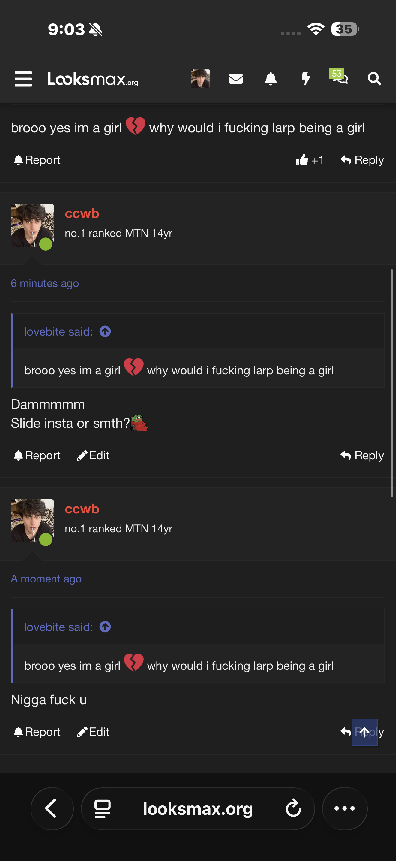Open browser three-dots more menu

(x=345, y=808)
